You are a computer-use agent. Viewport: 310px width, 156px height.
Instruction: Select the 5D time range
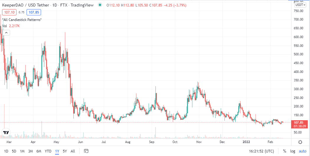[14, 151]
